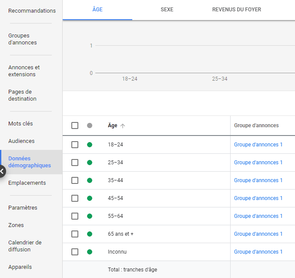Click the green status dot for Inconnu
Image resolution: width=295 pixels, height=278 pixels.
90,252
